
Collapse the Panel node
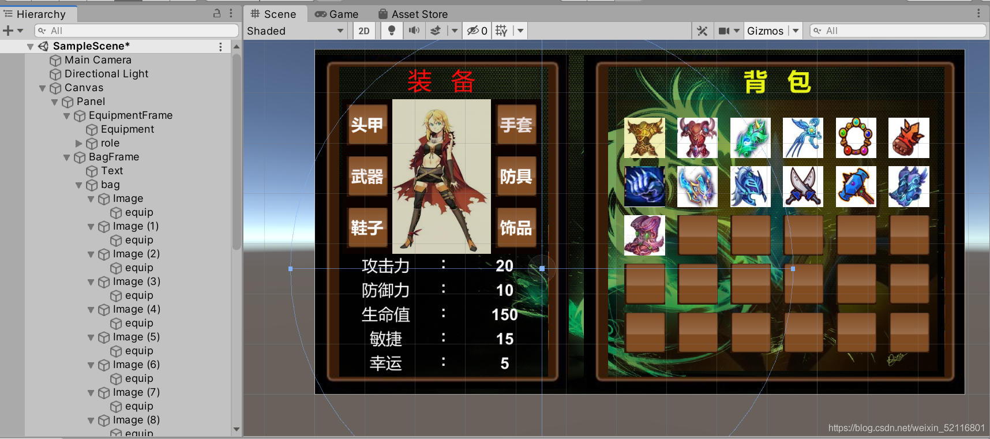(54, 102)
